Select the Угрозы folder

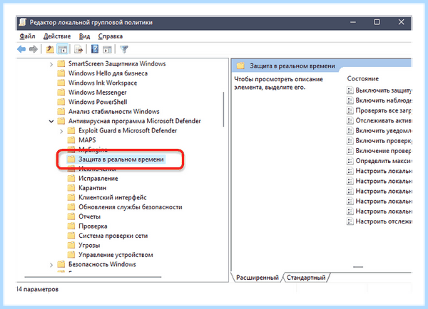point(89,245)
